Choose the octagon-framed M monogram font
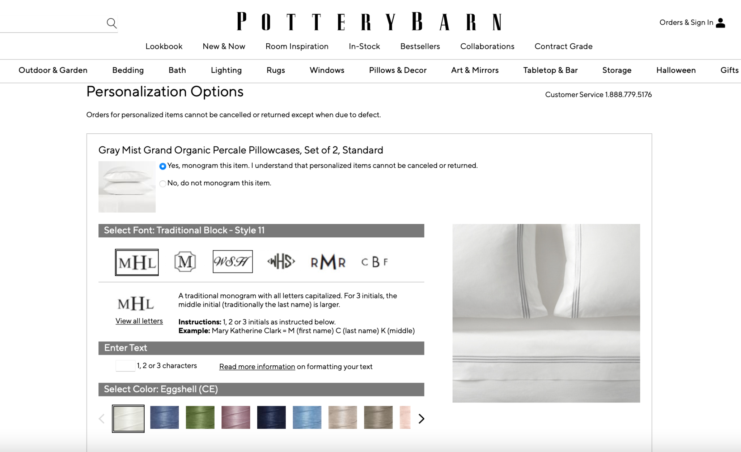This screenshot has height=452, width=741. click(185, 262)
